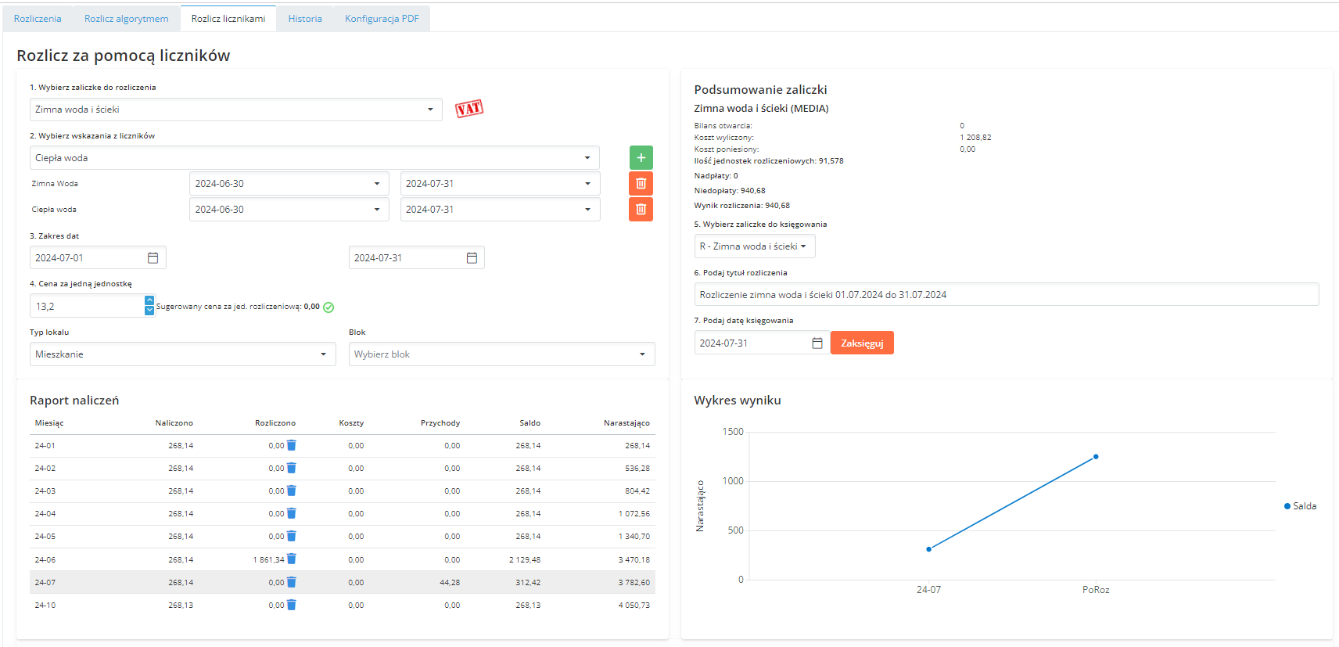Delete the Ciepła woda meter row

641,210
